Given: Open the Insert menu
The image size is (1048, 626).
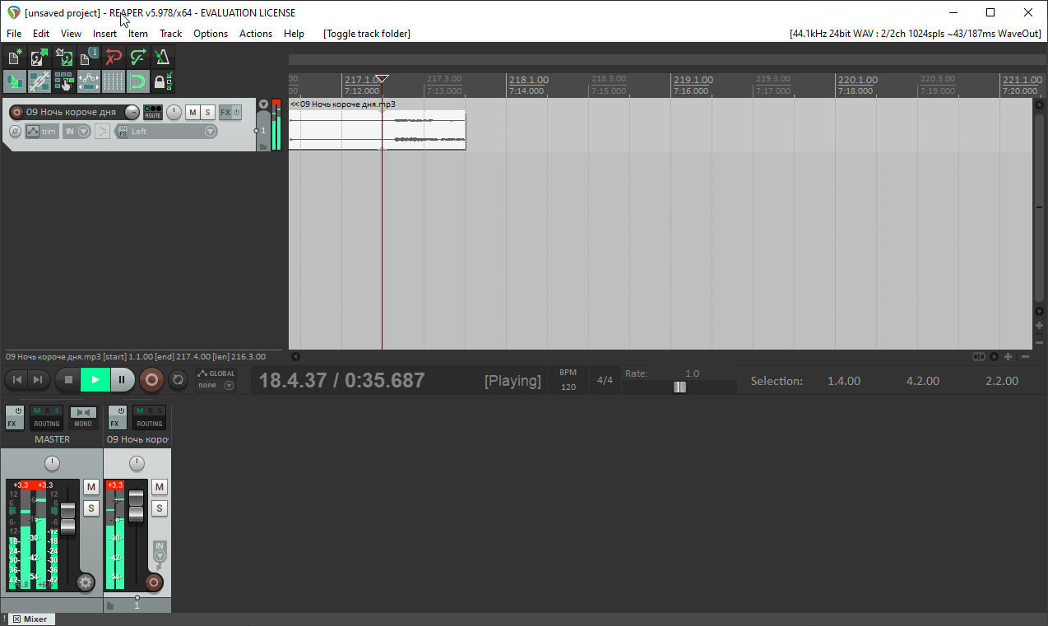Looking at the screenshot, I should pyautogui.click(x=104, y=34).
